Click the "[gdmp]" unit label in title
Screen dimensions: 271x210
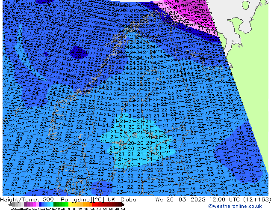pos(82,200)
